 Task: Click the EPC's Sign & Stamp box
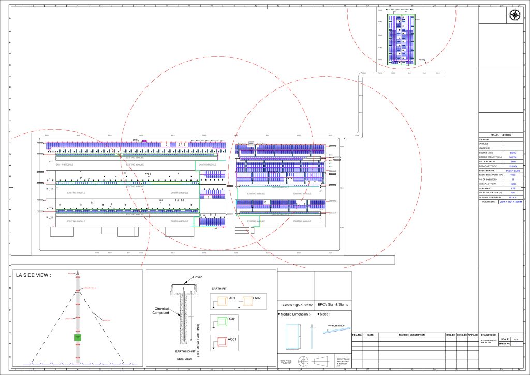pyautogui.click(x=333, y=305)
